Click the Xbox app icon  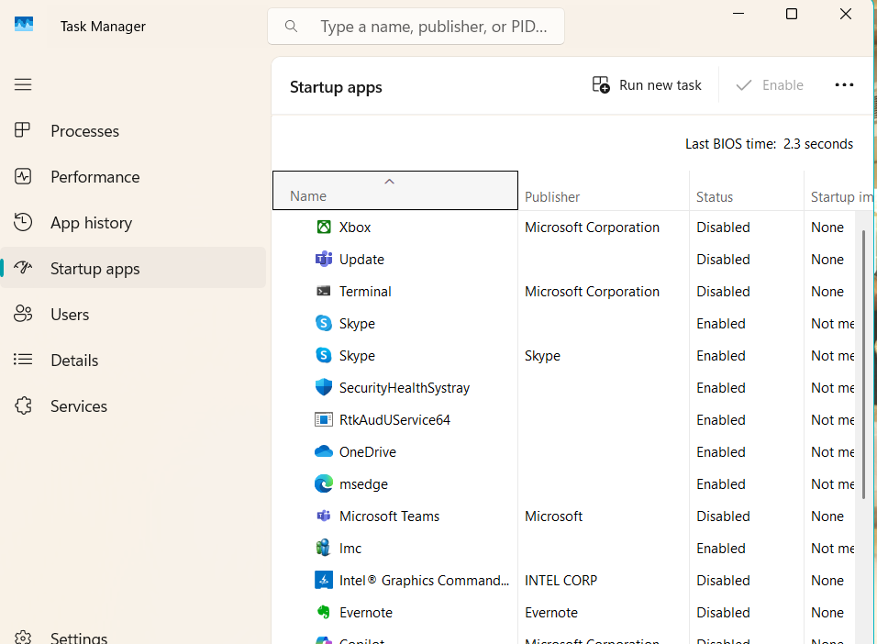pos(323,227)
